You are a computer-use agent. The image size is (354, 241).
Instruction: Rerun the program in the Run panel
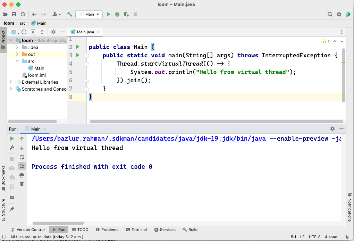click(x=11, y=138)
